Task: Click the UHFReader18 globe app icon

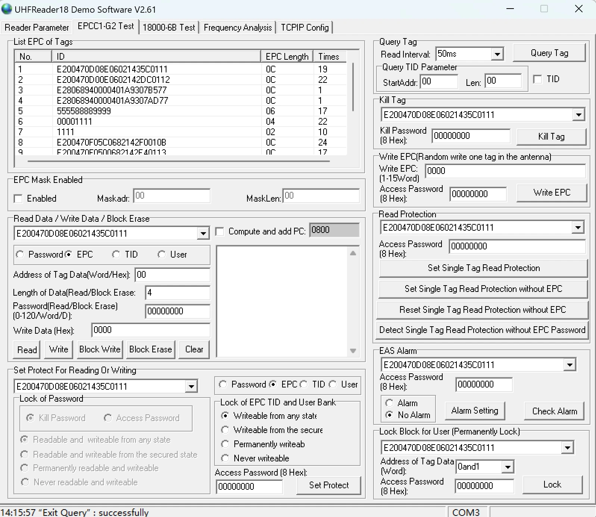Action: pos(7,9)
